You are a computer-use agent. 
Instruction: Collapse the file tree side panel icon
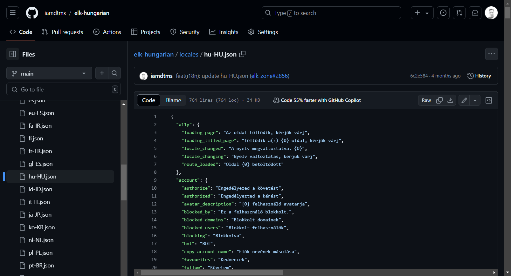point(13,54)
